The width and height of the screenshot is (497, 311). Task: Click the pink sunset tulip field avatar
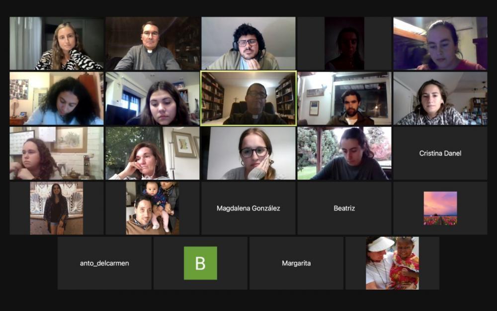440,208
